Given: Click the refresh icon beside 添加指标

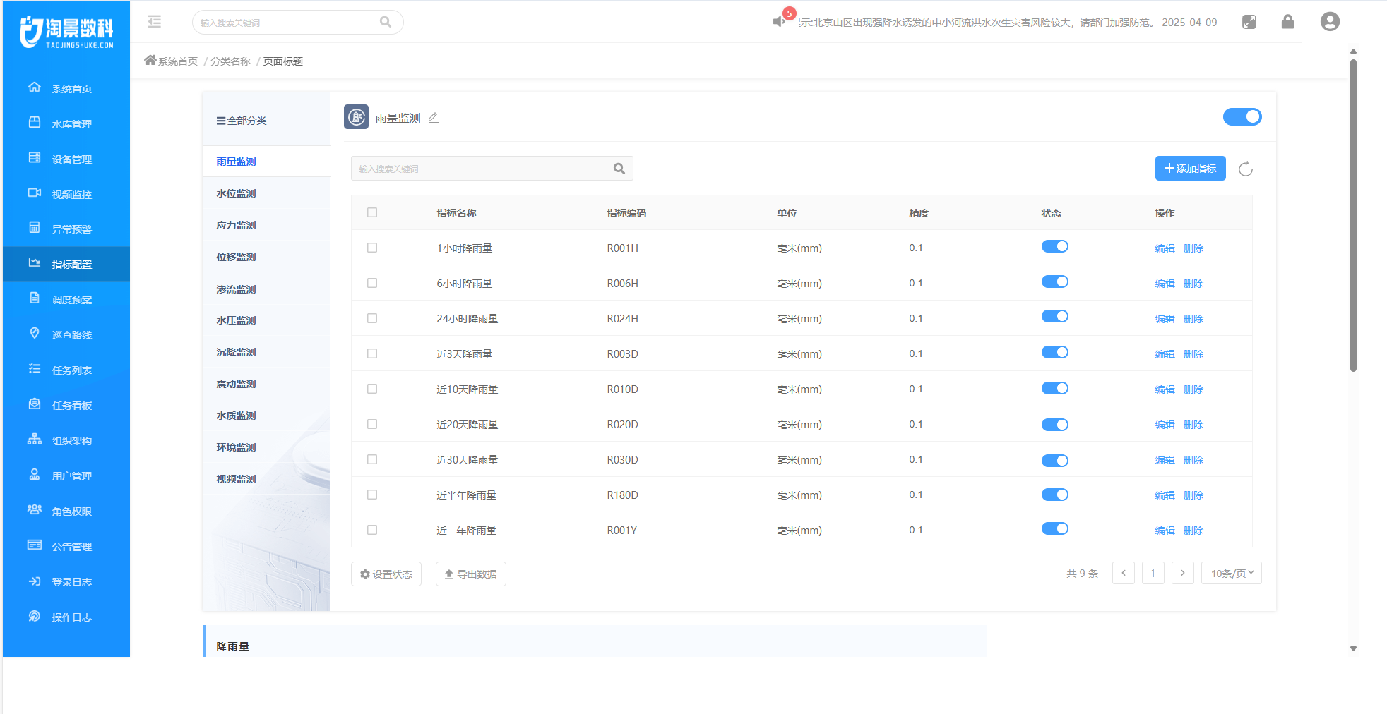Looking at the screenshot, I should [1246, 169].
